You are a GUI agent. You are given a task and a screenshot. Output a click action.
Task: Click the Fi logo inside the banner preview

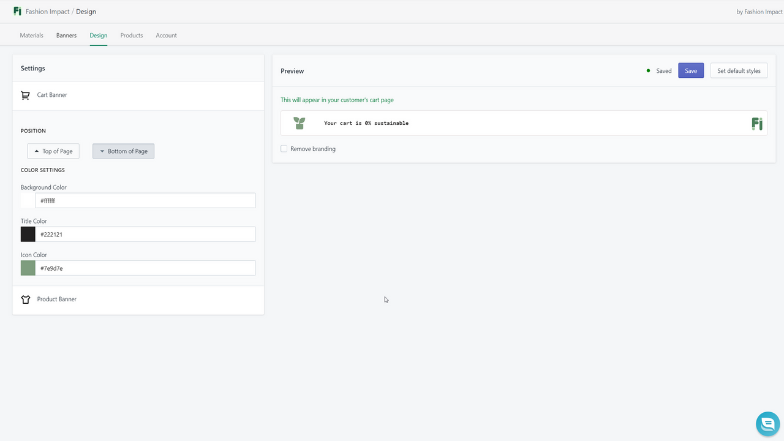click(x=757, y=123)
